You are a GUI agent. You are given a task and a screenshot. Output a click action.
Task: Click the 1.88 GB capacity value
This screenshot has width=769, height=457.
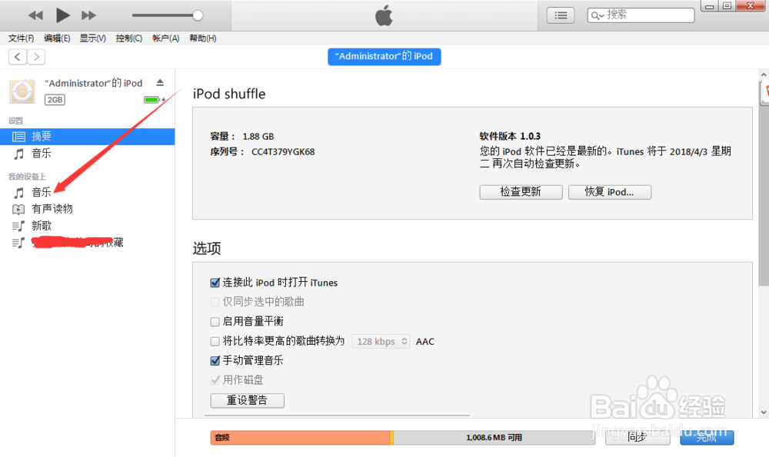tap(258, 137)
